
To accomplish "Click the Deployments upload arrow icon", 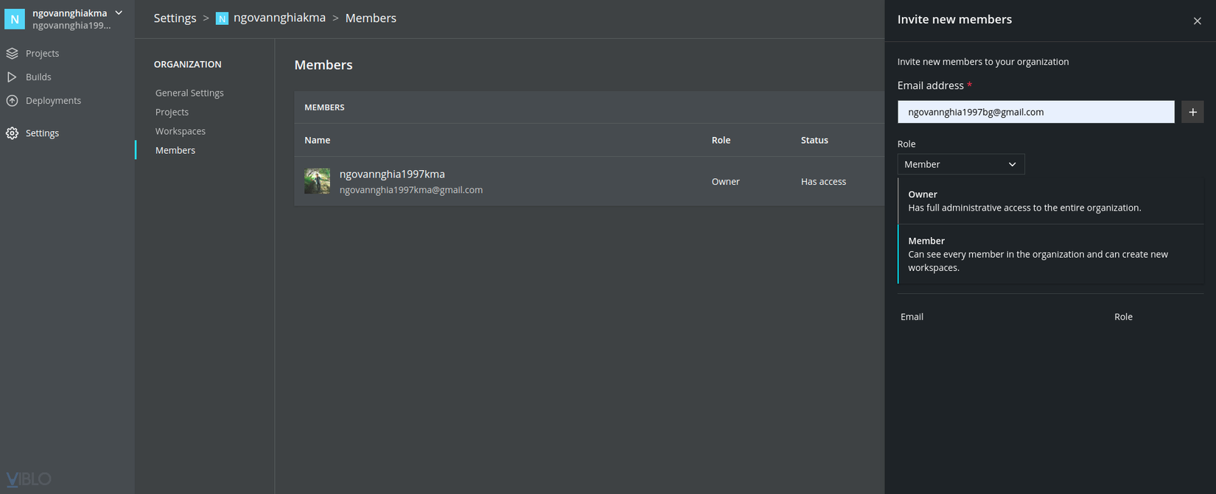I will point(12,101).
